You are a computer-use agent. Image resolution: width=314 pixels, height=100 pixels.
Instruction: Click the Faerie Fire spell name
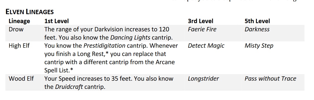(x=202, y=29)
